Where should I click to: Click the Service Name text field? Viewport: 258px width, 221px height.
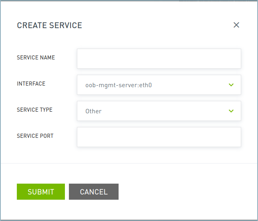pos(159,59)
